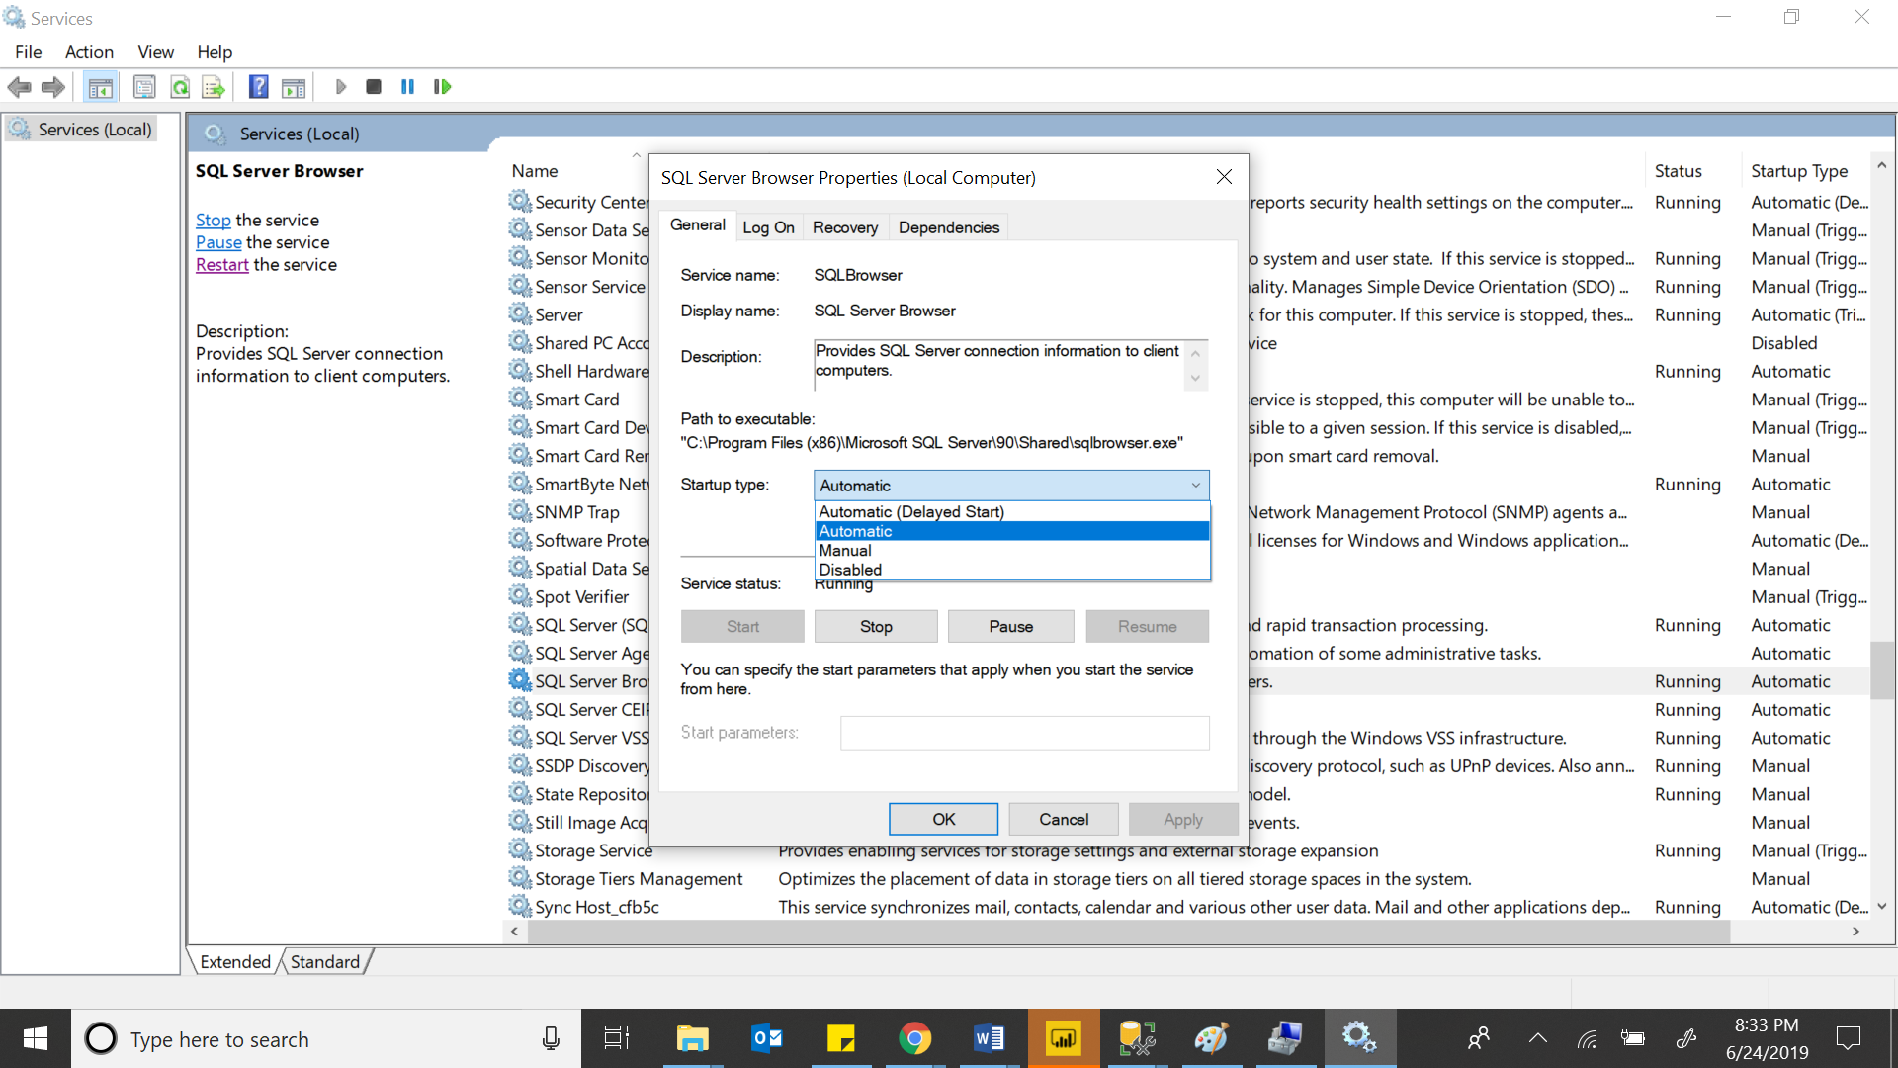Image resolution: width=1898 pixels, height=1068 pixels.
Task: Refresh the services list
Action: coord(180,86)
